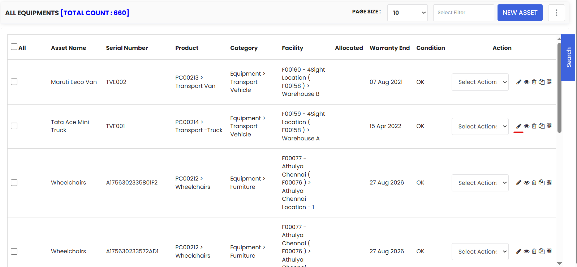Open the vertical Search side tab
577x267 pixels.
pos(568,58)
